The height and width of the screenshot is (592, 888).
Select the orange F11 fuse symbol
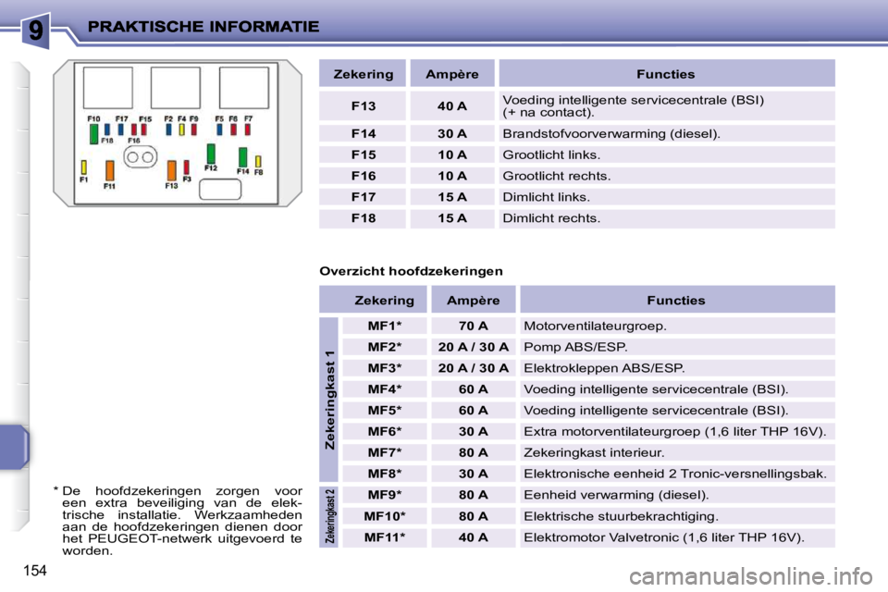coord(110,170)
